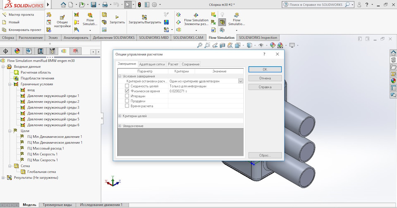Click the Новый project button
The width and height of the screenshot is (397, 208).
(11, 22)
